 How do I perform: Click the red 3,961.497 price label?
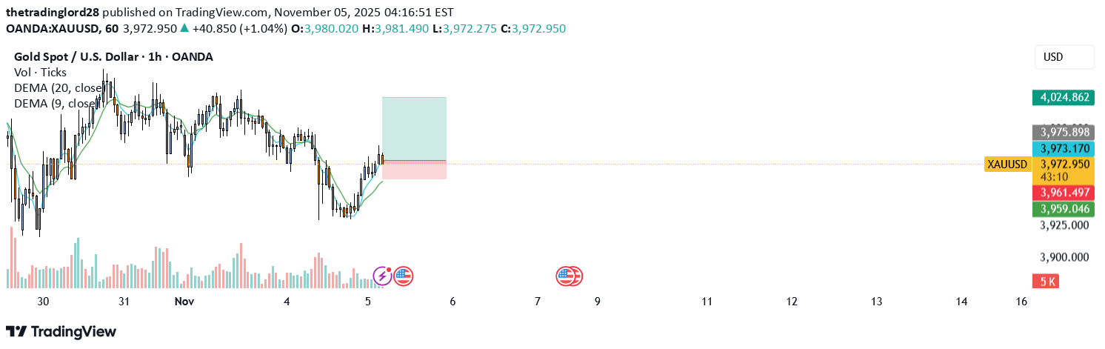click(x=1064, y=193)
